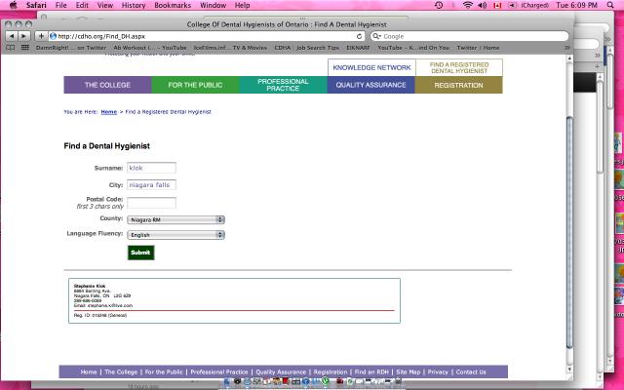The image size is (624, 390).
Task: Open Top Sites grid icon
Action: (x=24, y=48)
